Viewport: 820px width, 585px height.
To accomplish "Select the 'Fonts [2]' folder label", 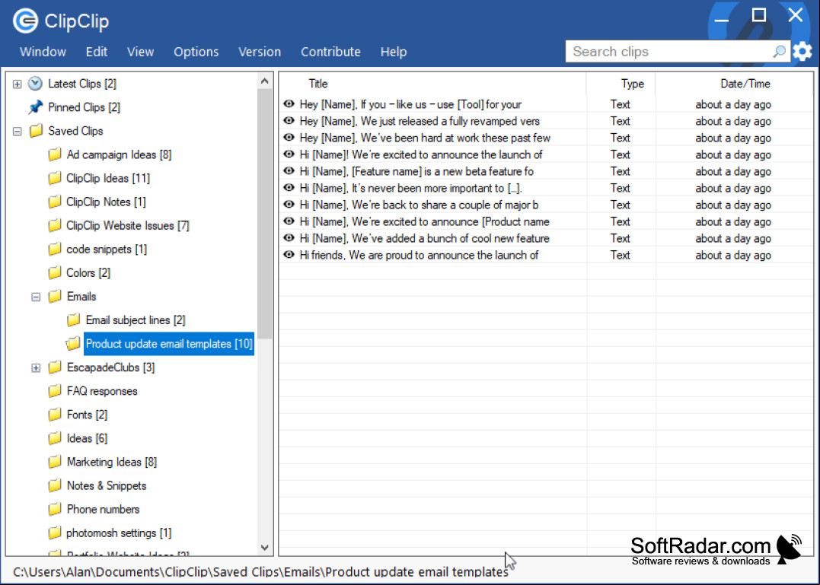I will point(88,415).
